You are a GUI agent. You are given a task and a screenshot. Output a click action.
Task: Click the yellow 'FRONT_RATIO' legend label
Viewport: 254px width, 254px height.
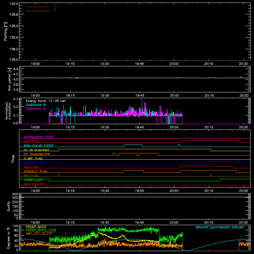[36, 227]
